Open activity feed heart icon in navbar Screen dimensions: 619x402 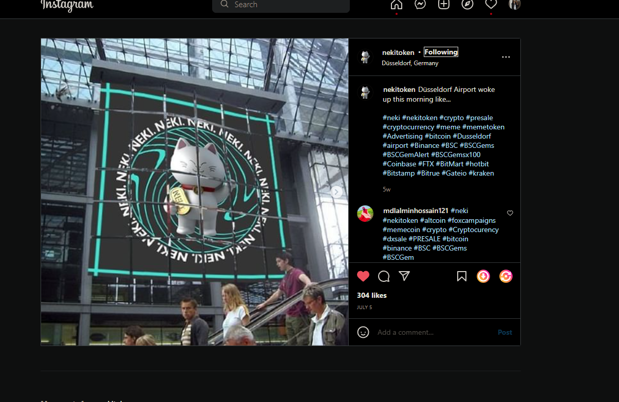pyautogui.click(x=491, y=4)
